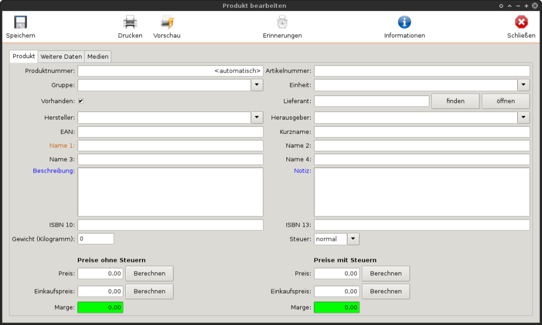Open the Einheit dropdown arrow

(x=523, y=85)
